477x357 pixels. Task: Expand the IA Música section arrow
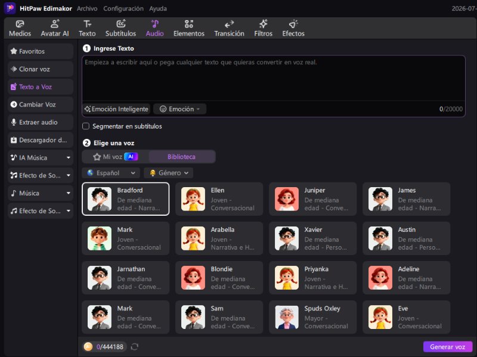click(x=69, y=157)
